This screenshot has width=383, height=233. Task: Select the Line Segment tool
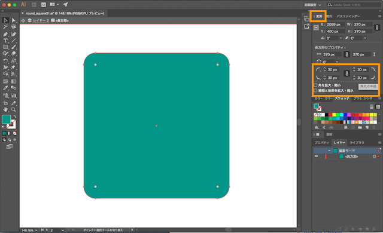[x=14, y=41]
